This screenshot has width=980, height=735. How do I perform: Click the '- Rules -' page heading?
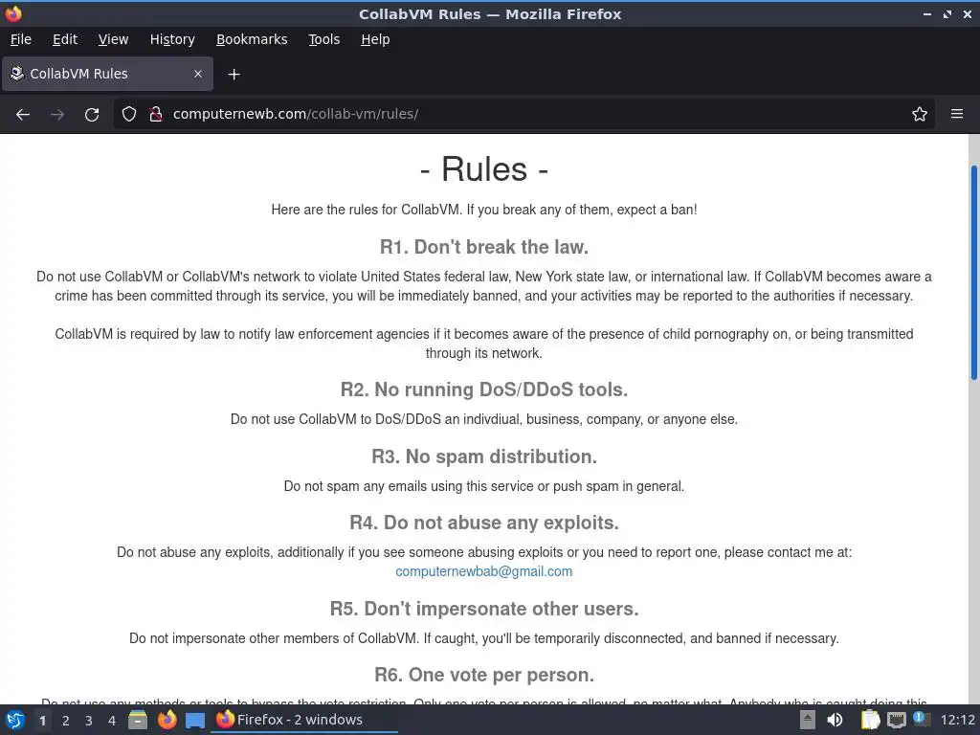pyautogui.click(x=483, y=168)
